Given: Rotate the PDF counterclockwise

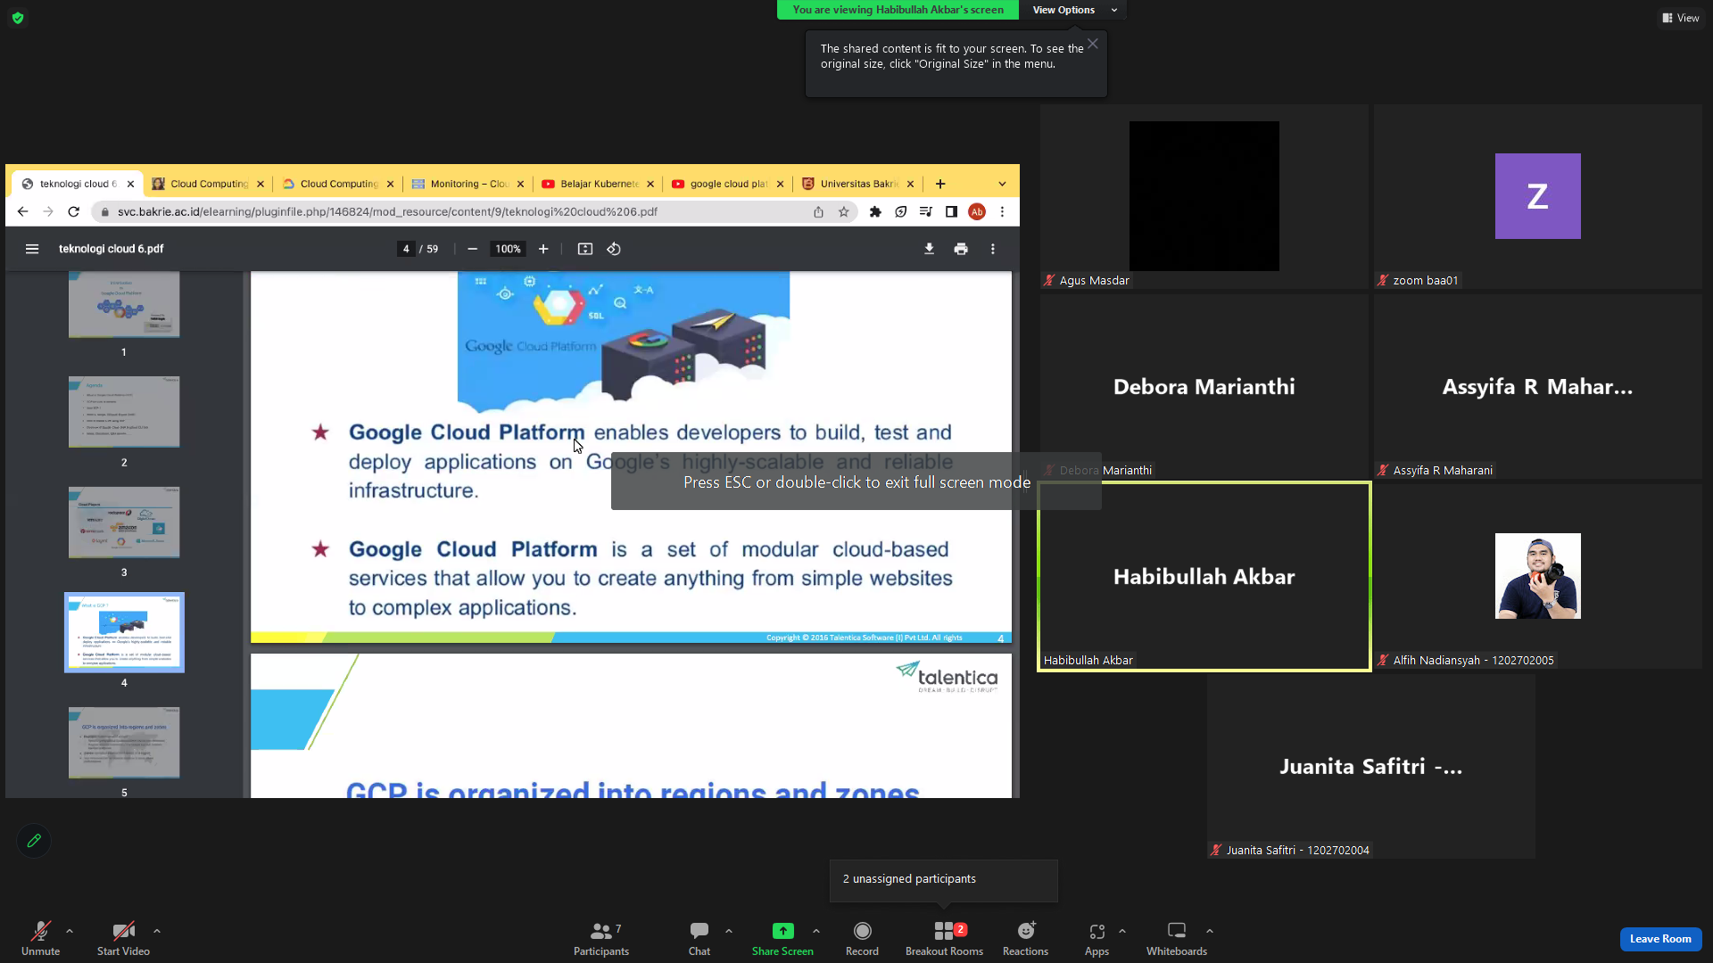Looking at the screenshot, I should (614, 249).
